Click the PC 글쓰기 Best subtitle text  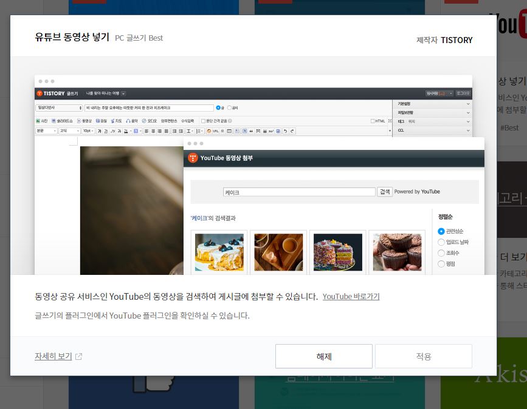coord(139,38)
